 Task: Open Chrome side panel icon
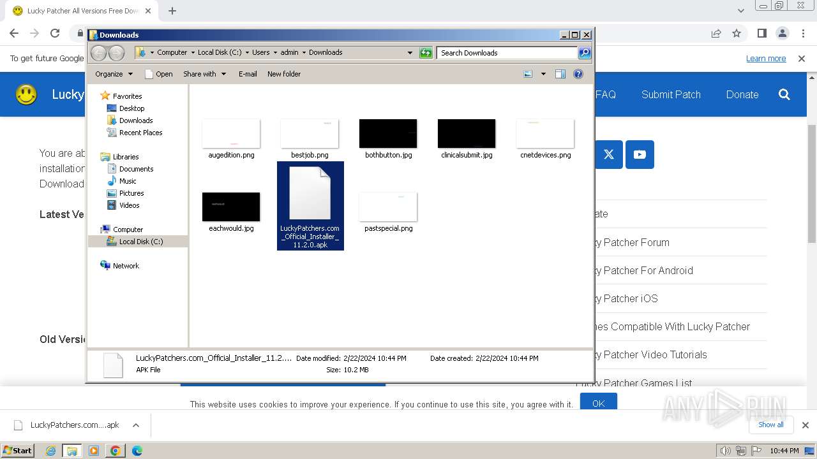click(x=761, y=34)
